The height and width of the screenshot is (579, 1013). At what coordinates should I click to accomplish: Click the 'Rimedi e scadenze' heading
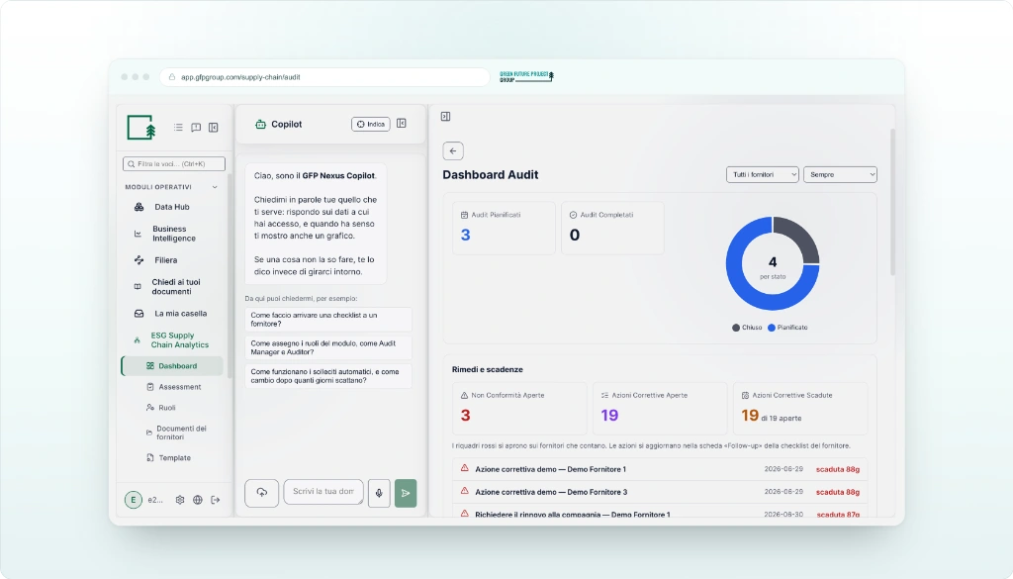coord(487,369)
